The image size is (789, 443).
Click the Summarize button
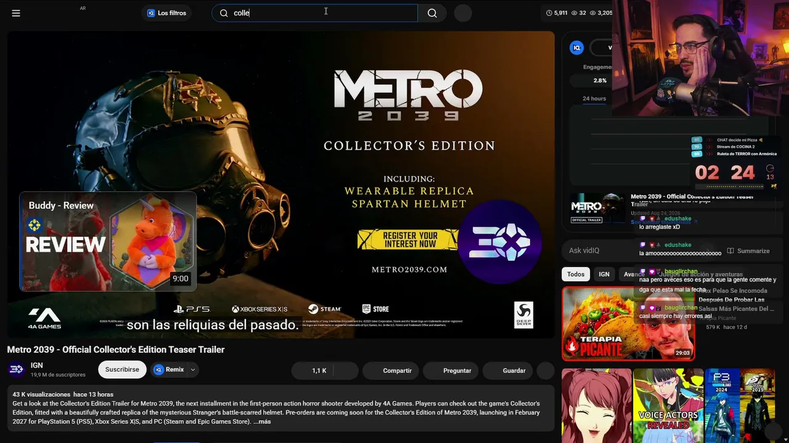click(x=748, y=251)
